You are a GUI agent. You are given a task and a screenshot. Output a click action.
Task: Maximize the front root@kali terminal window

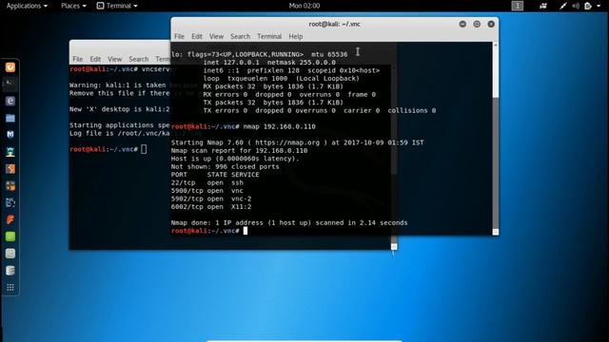[x=477, y=24]
